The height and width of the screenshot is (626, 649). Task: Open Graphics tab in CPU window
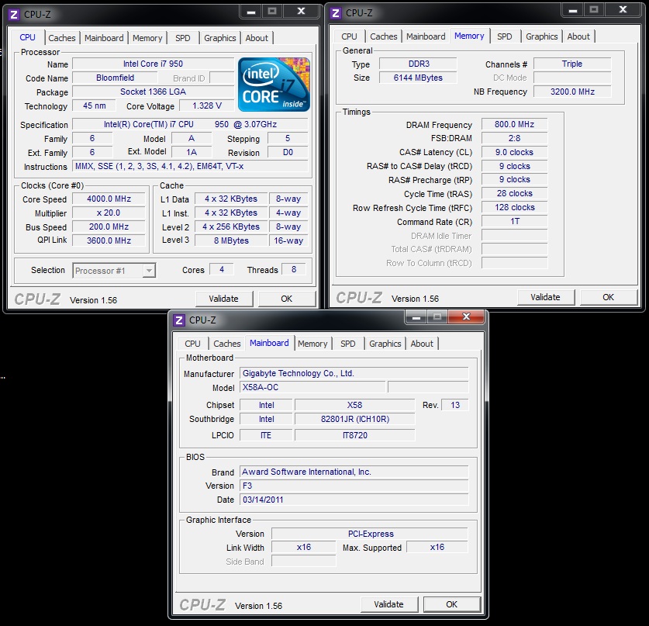(x=219, y=38)
